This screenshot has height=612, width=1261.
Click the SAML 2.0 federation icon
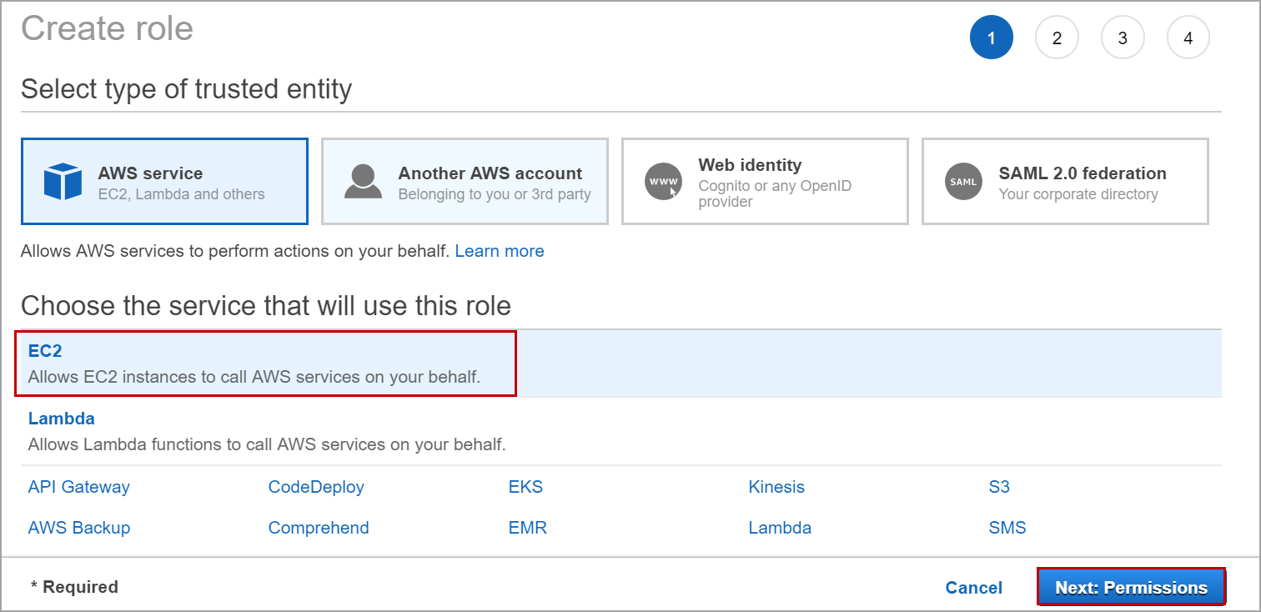click(x=963, y=182)
